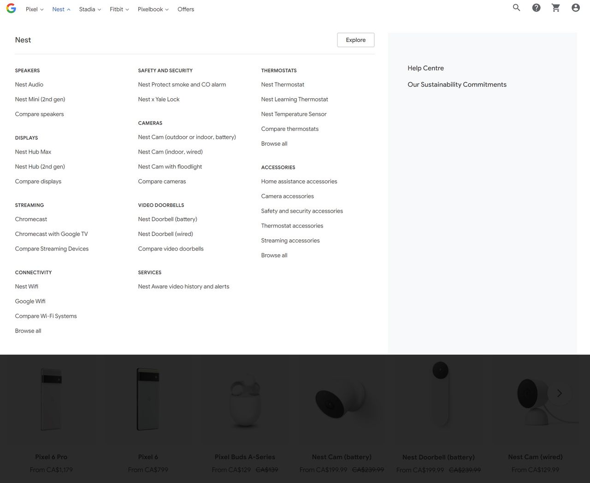Viewport: 590px width, 483px height.
Task: Click the Pixel Buds A-Series product image
Action: click(245, 400)
